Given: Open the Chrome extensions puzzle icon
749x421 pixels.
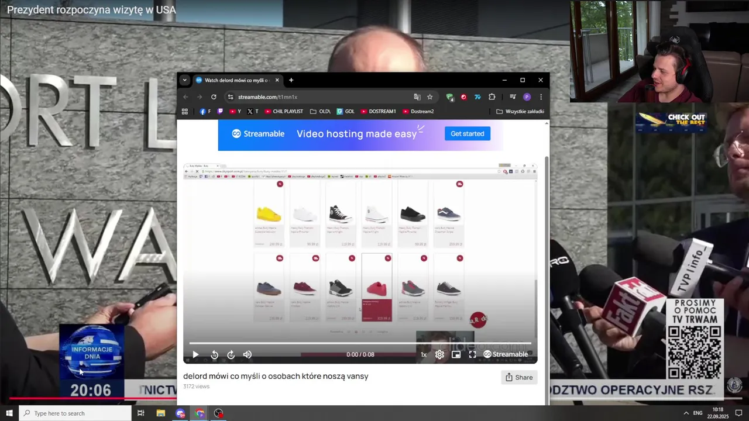Looking at the screenshot, I should pos(492,97).
